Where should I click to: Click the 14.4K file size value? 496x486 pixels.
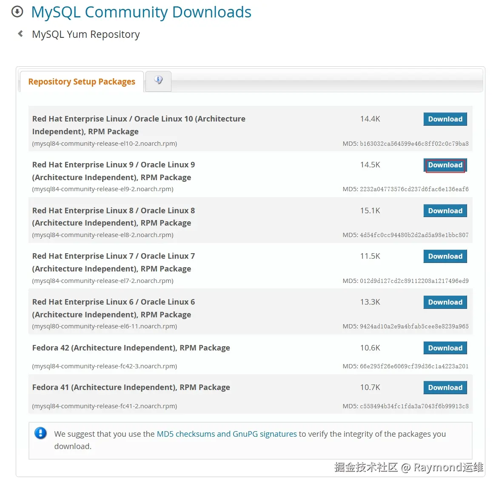(370, 119)
